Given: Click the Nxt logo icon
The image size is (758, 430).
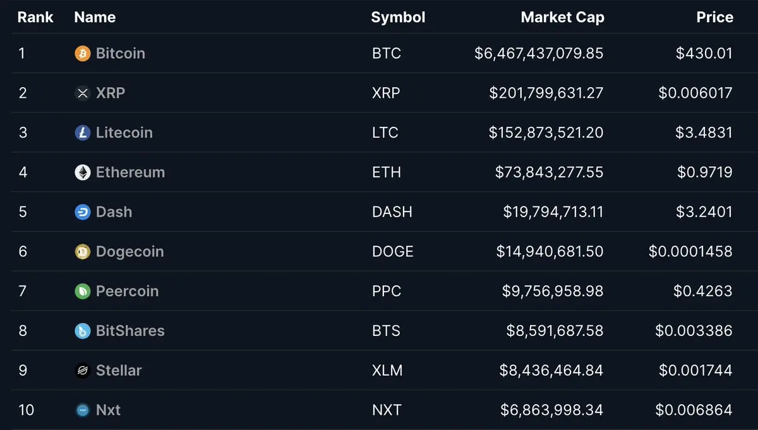Looking at the screenshot, I should (83, 410).
